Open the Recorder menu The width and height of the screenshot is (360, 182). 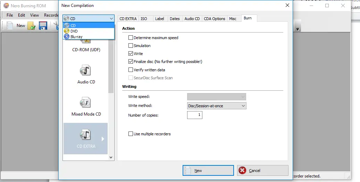tap(51, 15)
